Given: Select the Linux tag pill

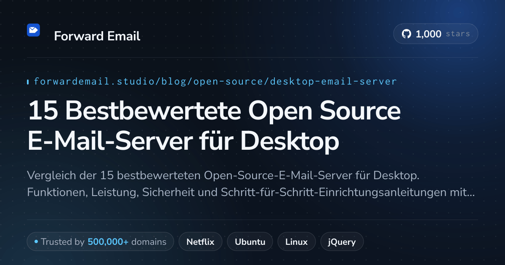Looking at the screenshot, I should click(x=296, y=242).
